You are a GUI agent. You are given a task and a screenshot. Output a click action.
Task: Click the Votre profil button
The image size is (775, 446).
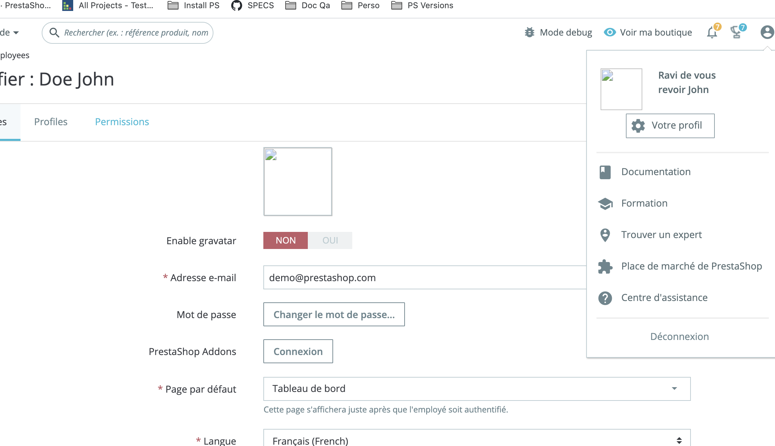(670, 126)
